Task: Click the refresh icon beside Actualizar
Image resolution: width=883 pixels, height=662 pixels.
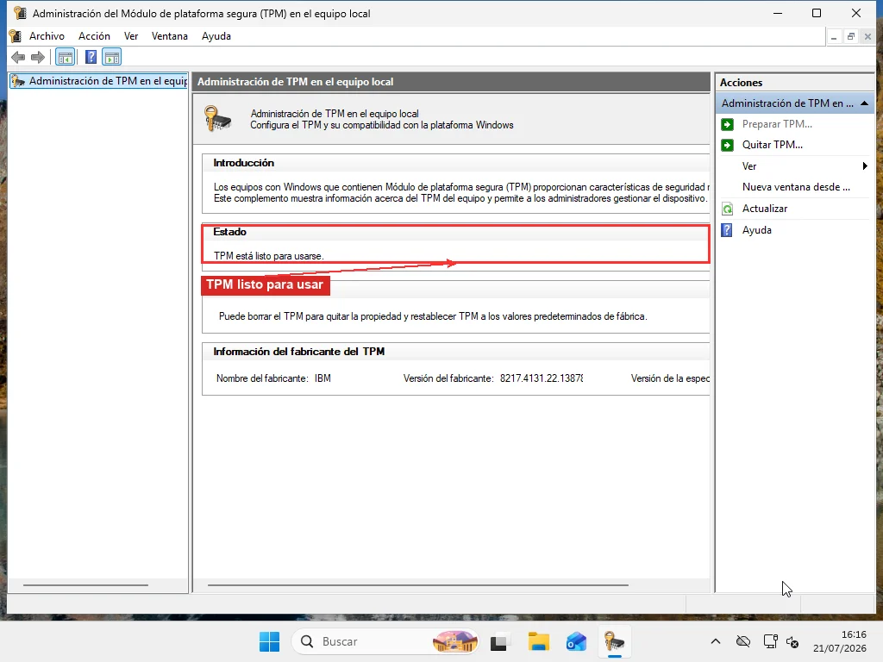Action: (x=728, y=209)
